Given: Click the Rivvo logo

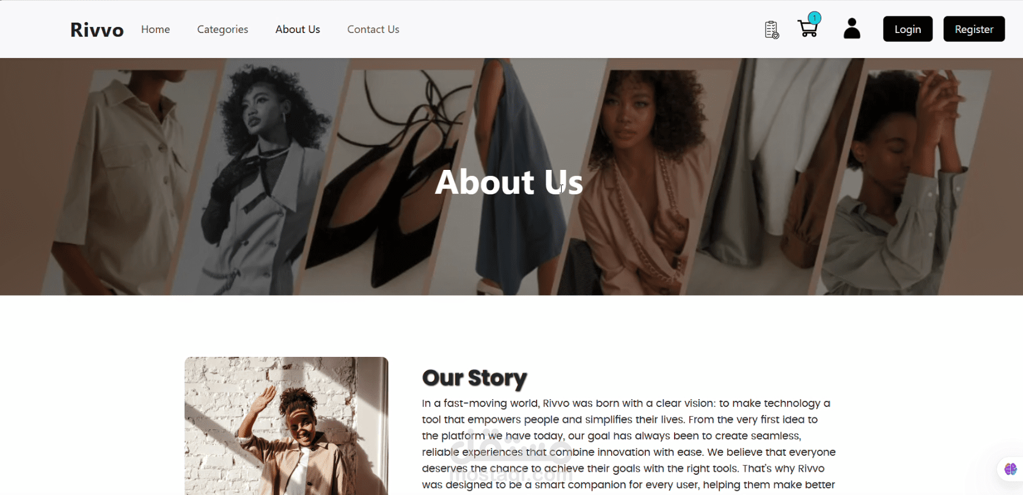Looking at the screenshot, I should click(97, 29).
